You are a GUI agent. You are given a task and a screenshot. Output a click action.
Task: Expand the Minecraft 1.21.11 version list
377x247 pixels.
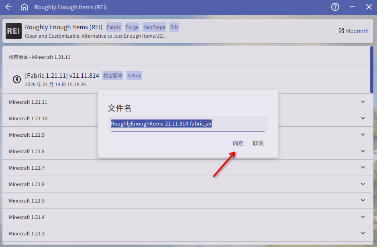click(363, 102)
